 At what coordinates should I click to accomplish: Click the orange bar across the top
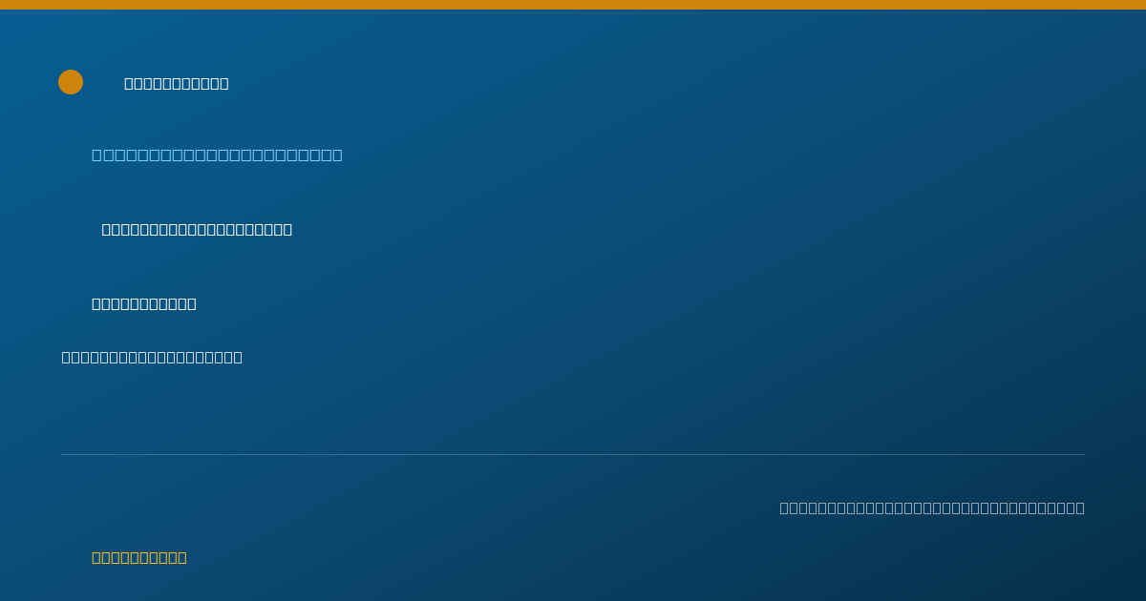click(x=573, y=5)
